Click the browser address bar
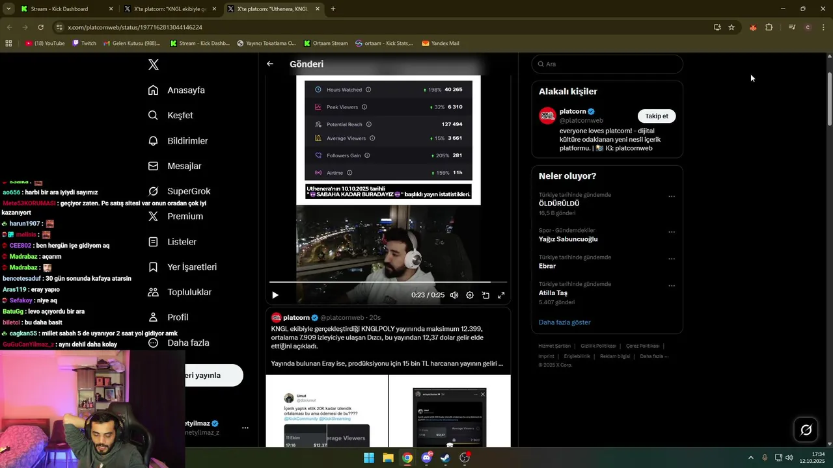 click(384, 27)
